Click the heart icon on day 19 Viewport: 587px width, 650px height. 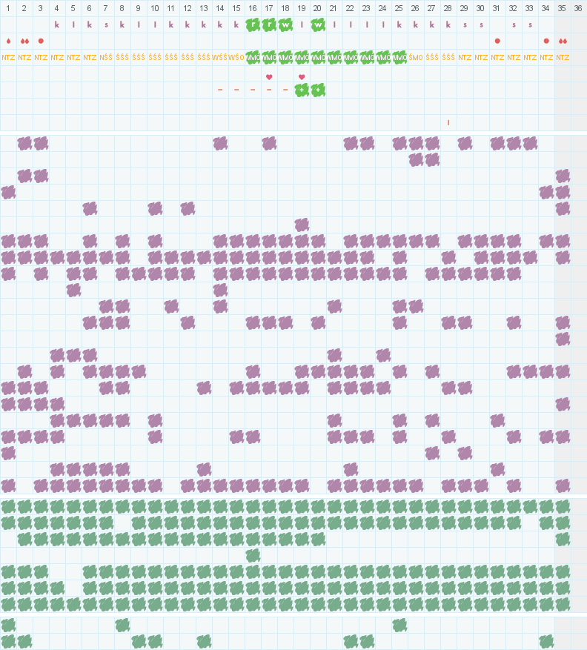302,77
